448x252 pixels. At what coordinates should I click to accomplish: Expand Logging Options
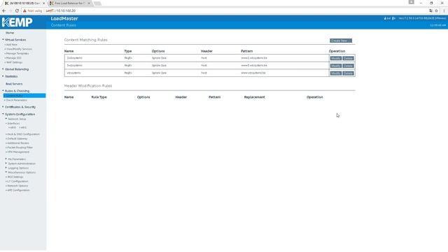click(x=18, y=168)
